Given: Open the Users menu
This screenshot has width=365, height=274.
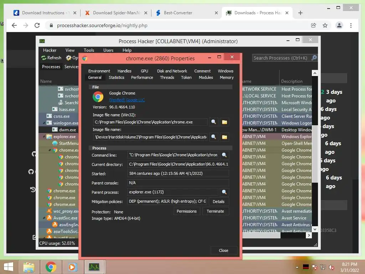Looking at the screenshot, I should click(108, 50).
